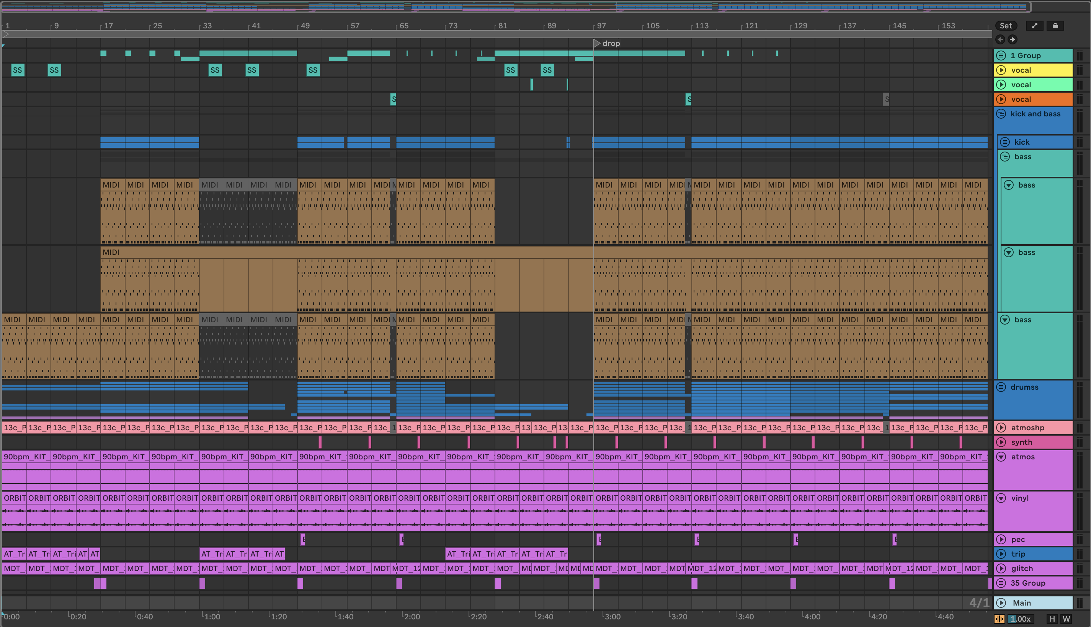1091x627 pixels.
Task: Collapse the vinyl track
Action: (1001, 498)
